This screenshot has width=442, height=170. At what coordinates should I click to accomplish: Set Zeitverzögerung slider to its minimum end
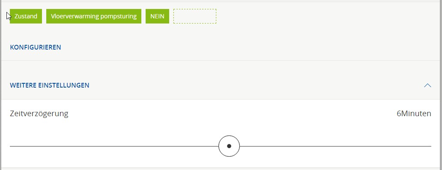[x=10, y=147]
